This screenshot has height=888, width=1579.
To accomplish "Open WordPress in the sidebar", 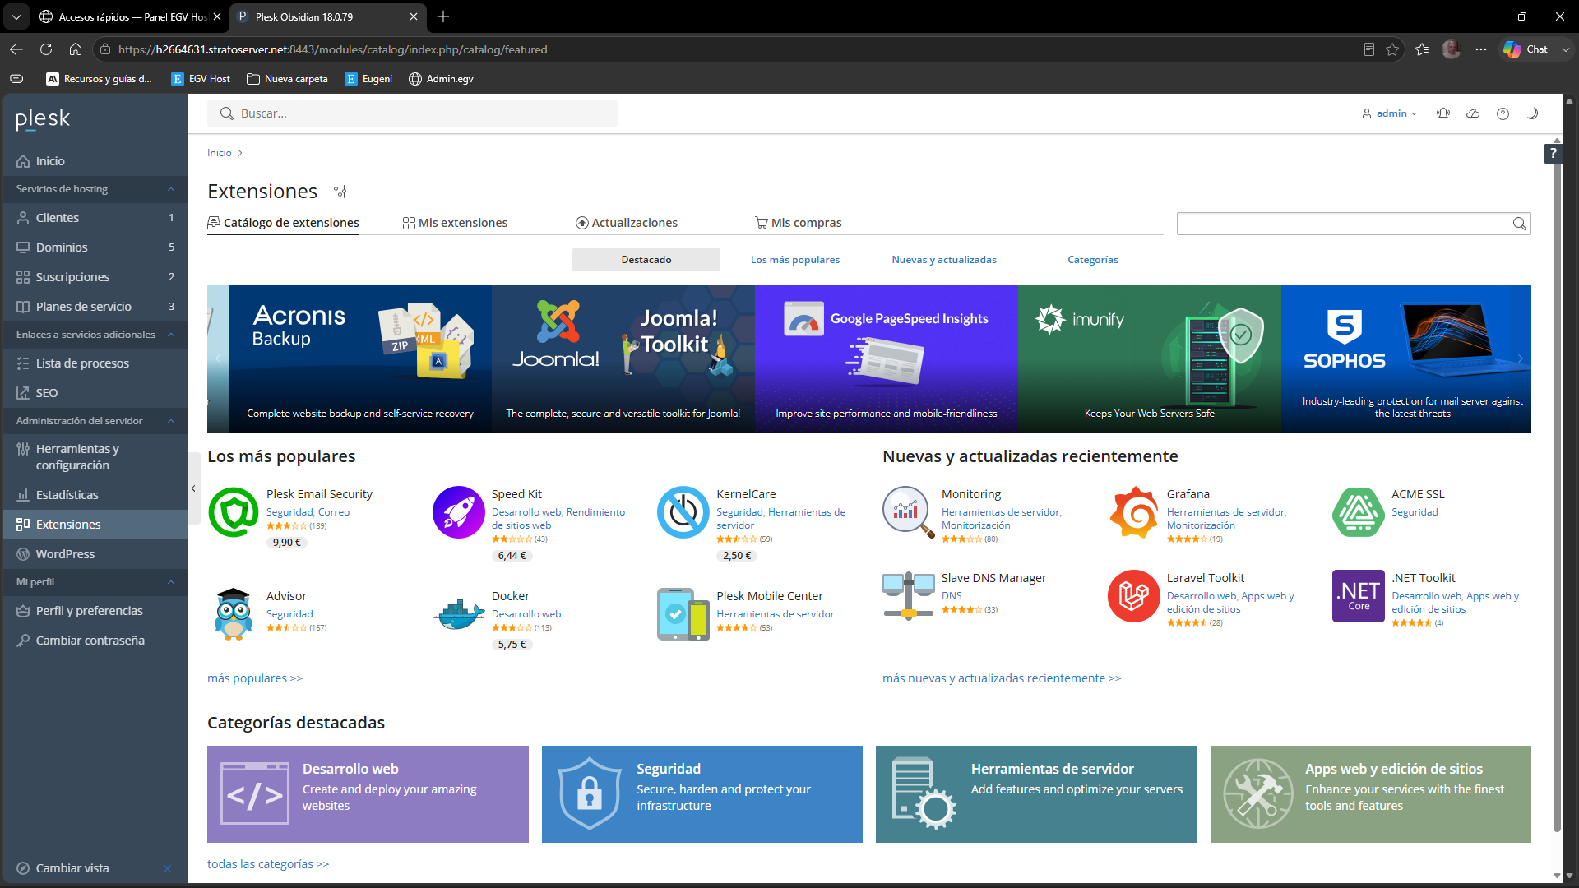I will coord(95,554).
